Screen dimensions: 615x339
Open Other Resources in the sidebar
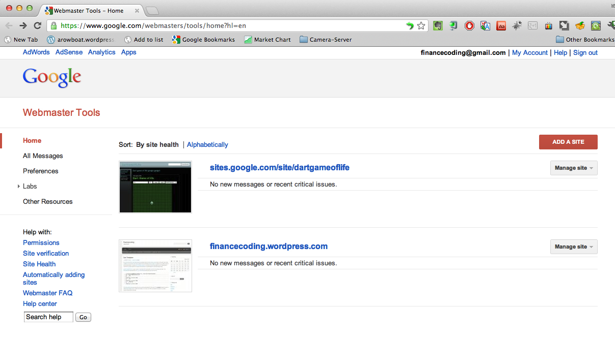48,202
